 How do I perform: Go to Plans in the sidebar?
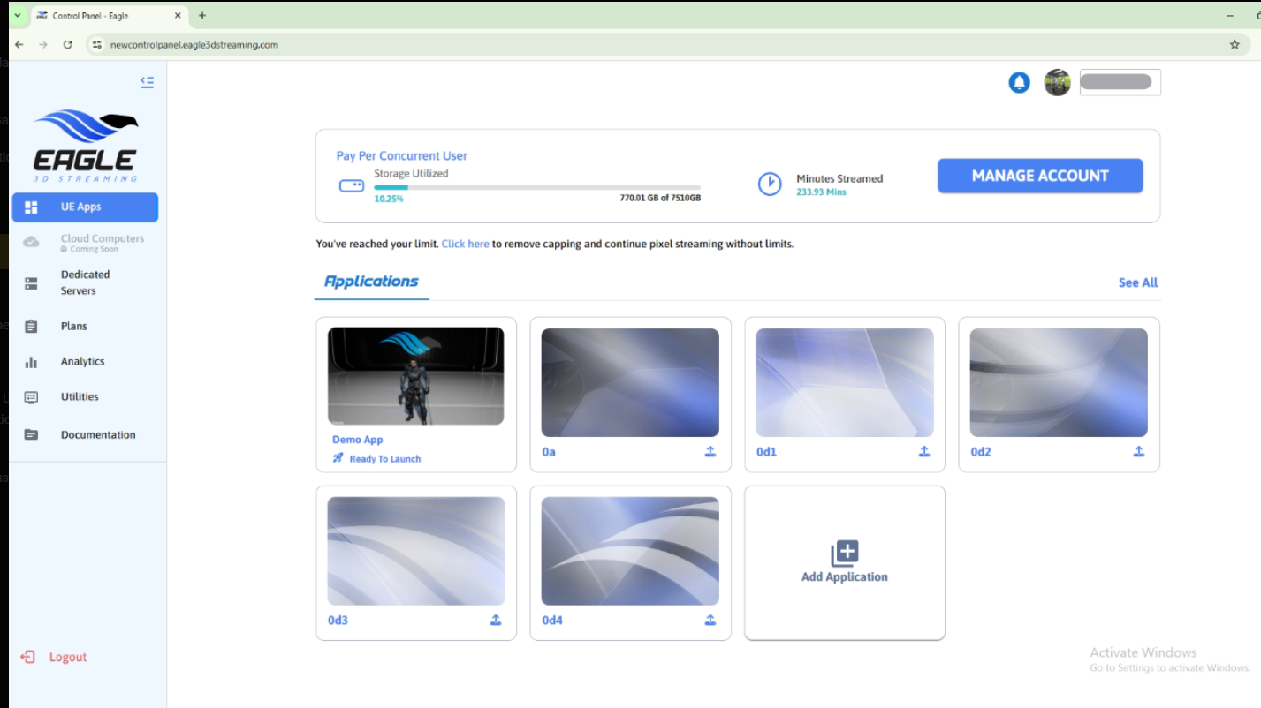coord(74,327)
